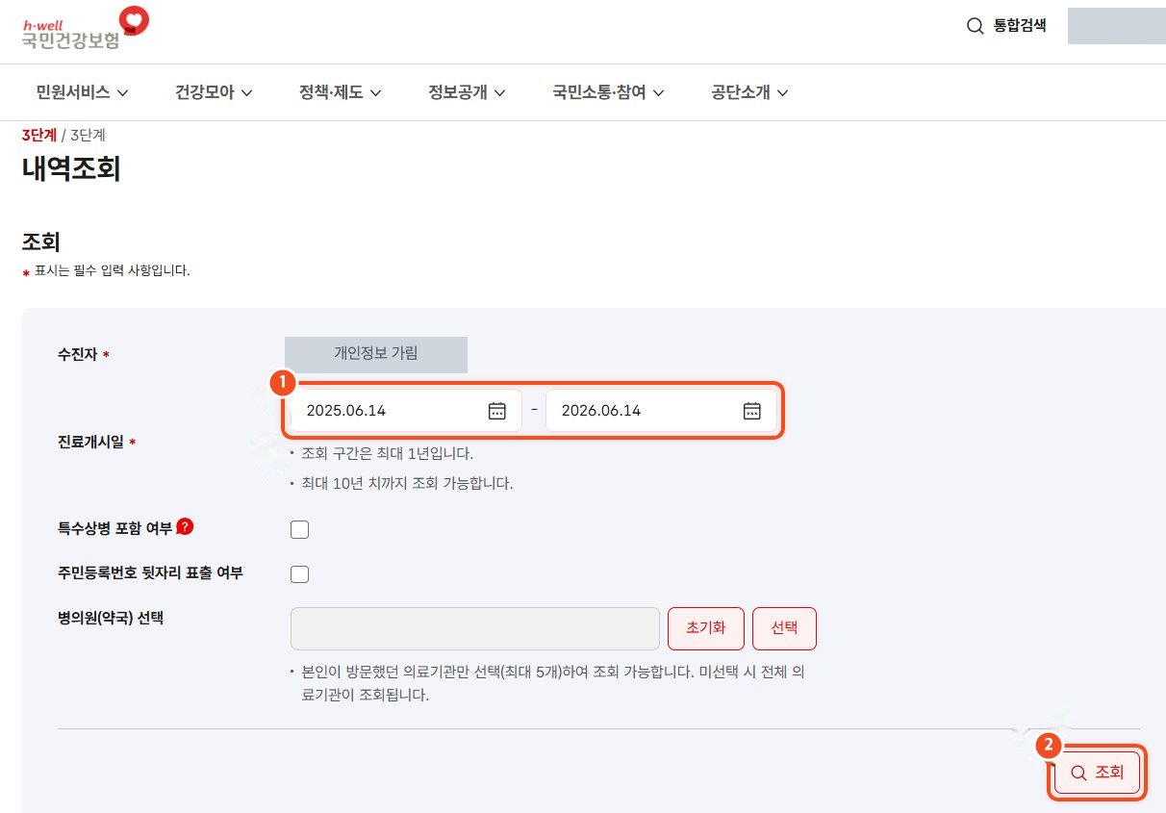Click the start date field 2025.06.14

click(406, 411)
